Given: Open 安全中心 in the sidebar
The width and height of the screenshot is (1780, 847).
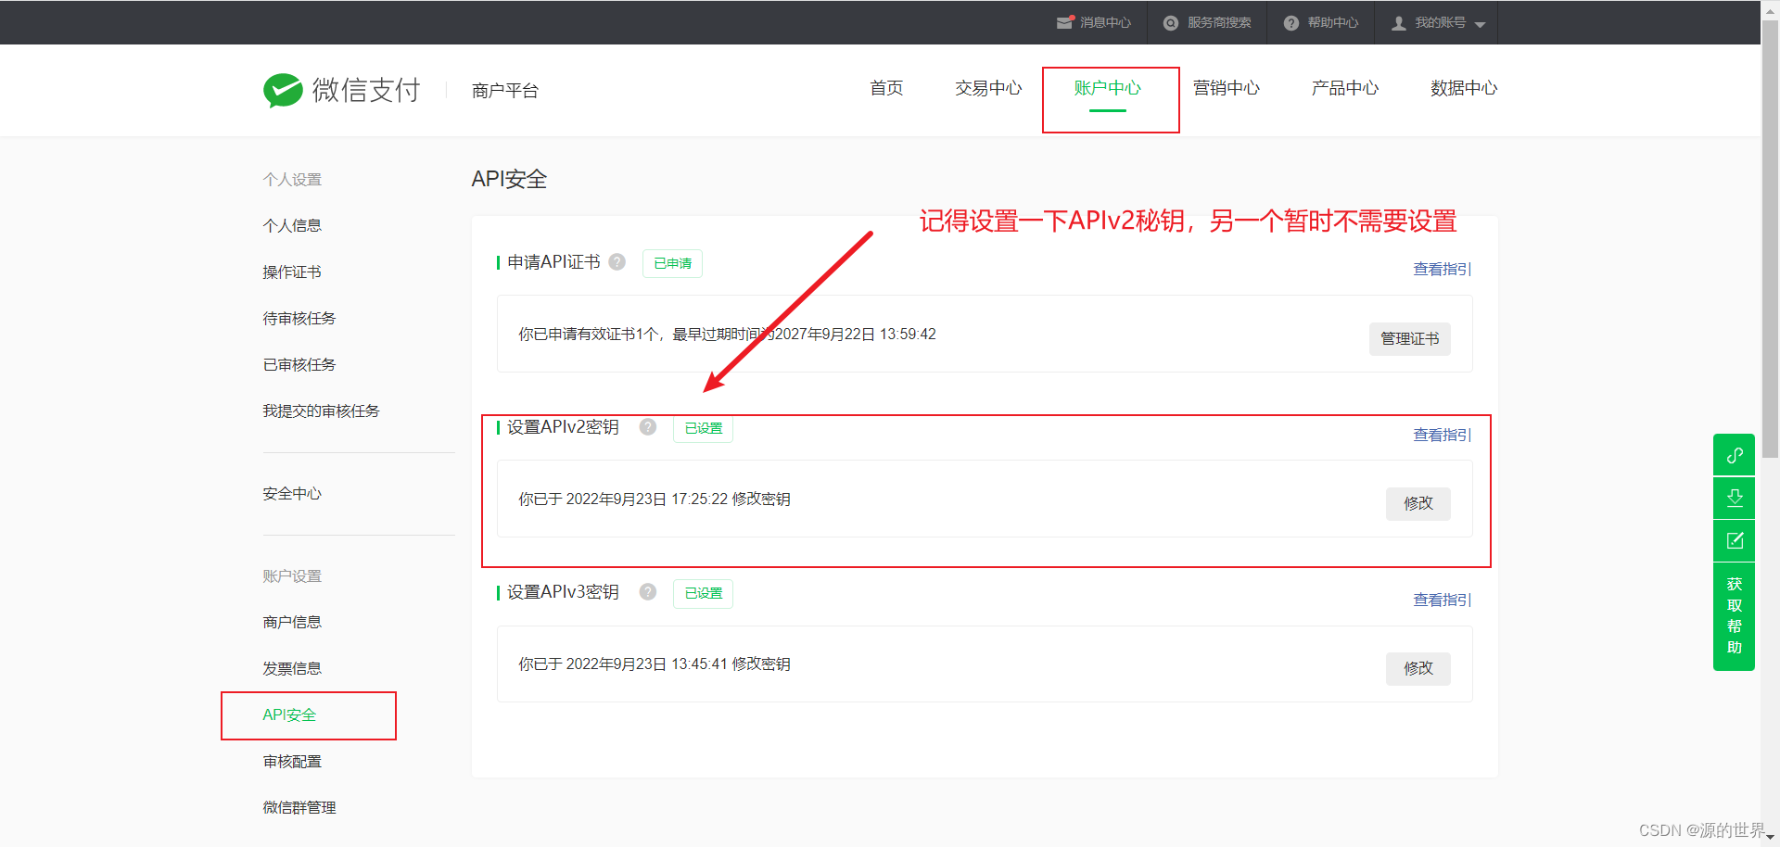Looking at the screenshot, I should [x=292, y=493].
